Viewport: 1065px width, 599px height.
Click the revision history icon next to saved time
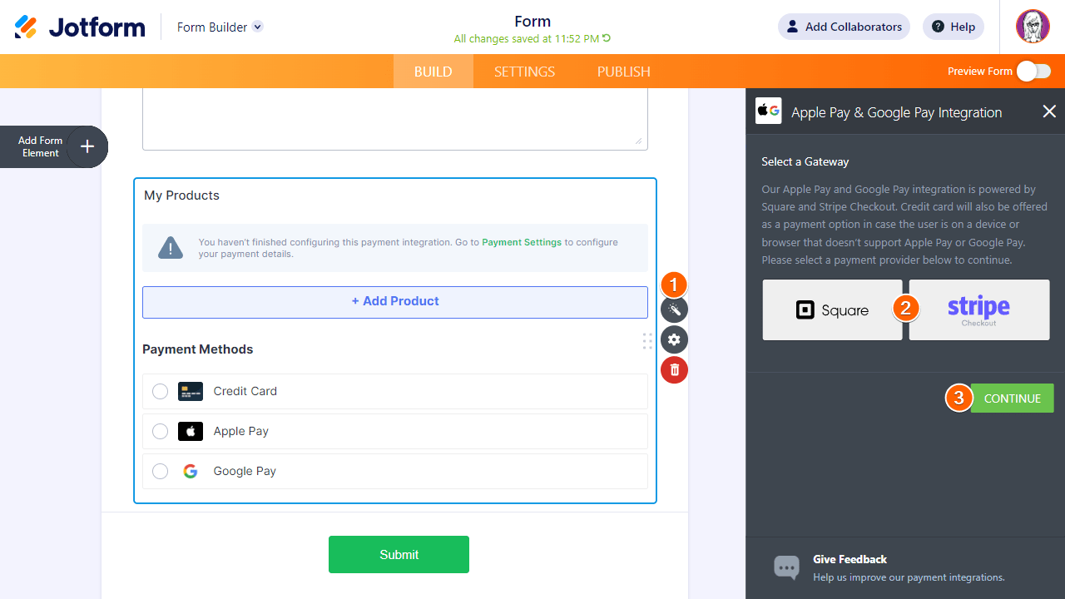click(x=607, y=38)
